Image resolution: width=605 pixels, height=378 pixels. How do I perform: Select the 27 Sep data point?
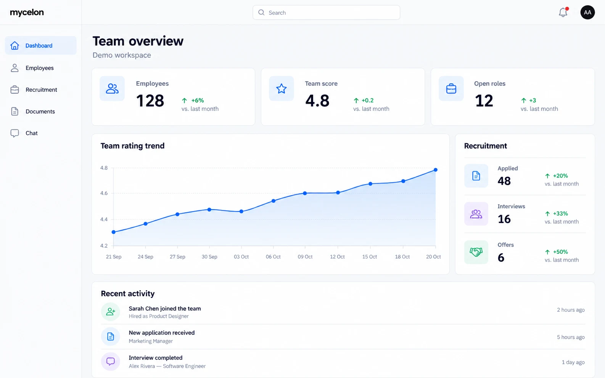pyautogui.click(x=177, y=214)
